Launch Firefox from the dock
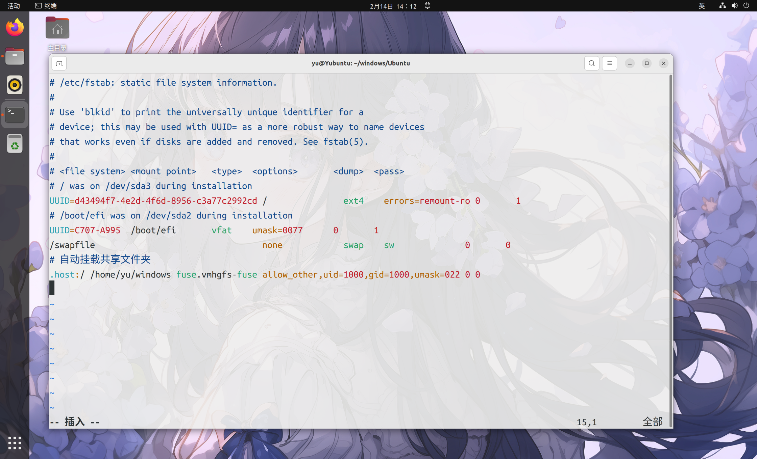The image size is (757, 459). 15,28
